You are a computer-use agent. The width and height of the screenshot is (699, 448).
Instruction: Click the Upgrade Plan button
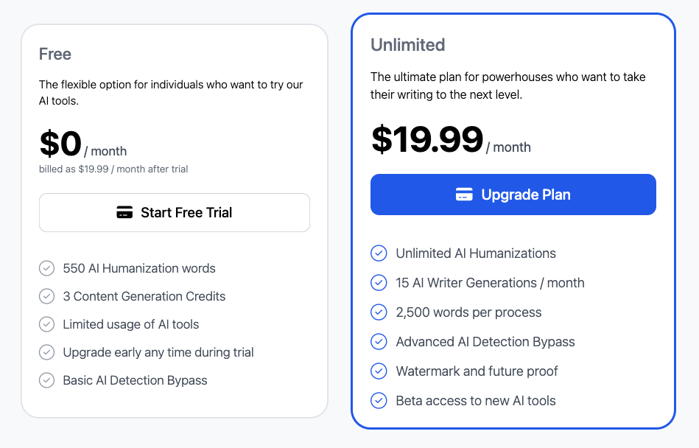pyautogui.click(x=513, y=195)
